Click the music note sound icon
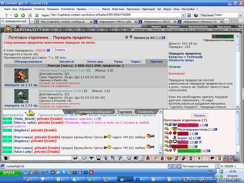Screen dimensions: 244x183 [x=120, y=158]
